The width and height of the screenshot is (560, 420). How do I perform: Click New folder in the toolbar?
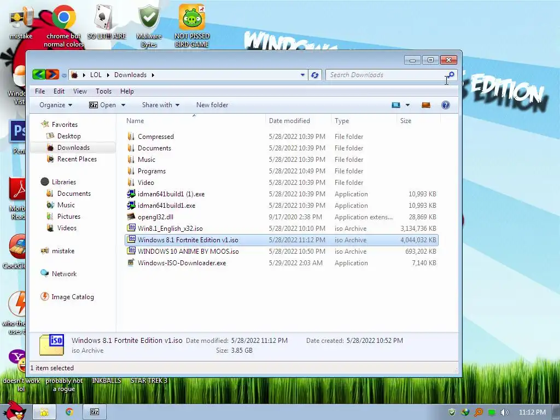point(212,105)
